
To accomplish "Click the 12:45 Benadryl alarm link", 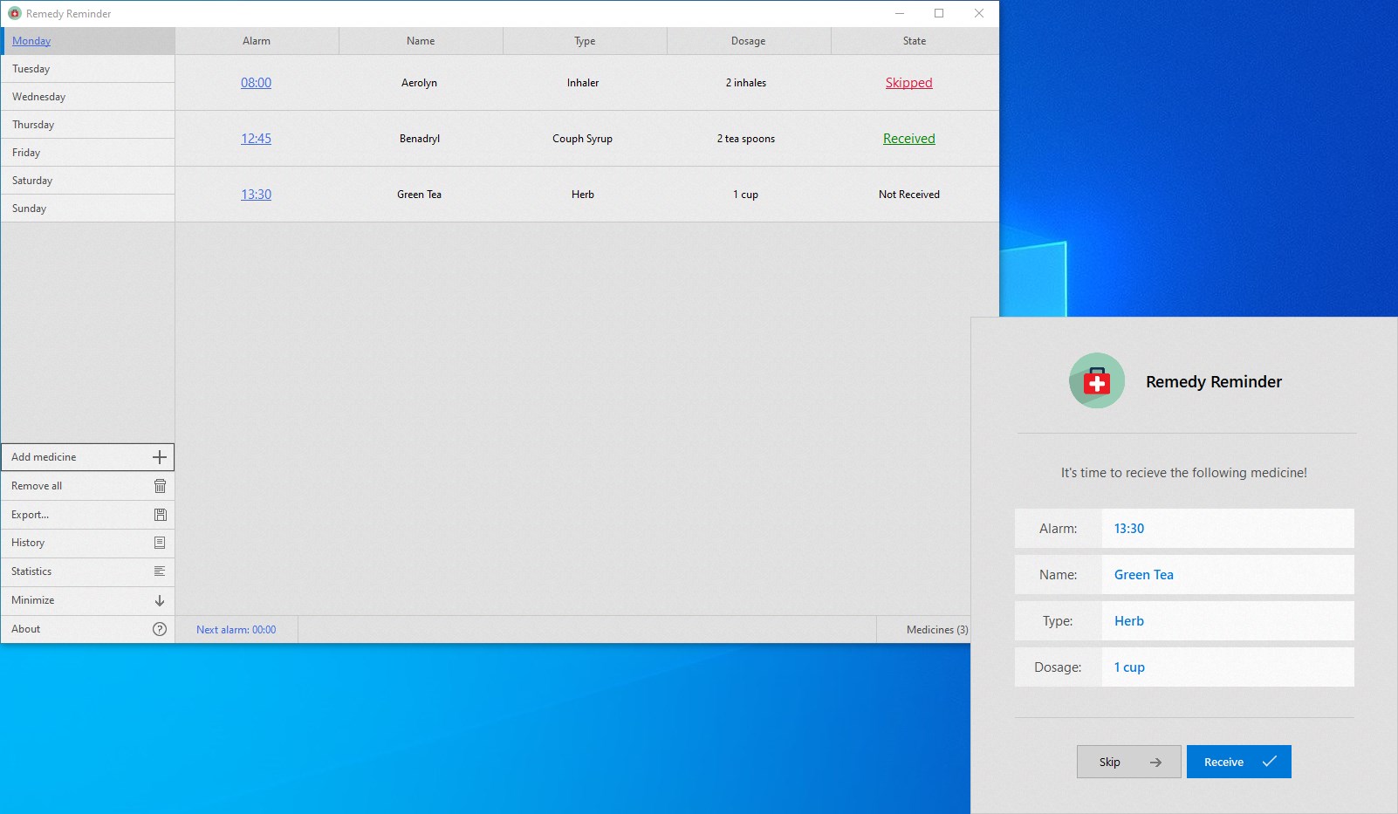I will 256,138.
